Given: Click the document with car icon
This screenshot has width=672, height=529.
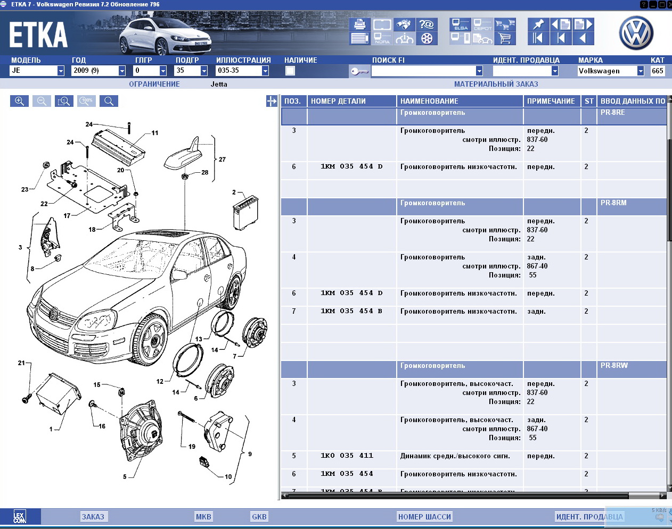Looking at the screenshot, I should (483, 38).
